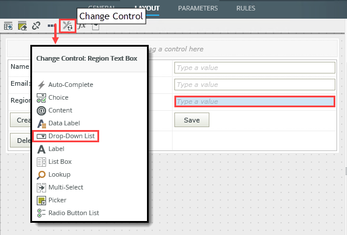Click the auto-generate table toolbar icon
347x235 pixels.
pos(8,26)
